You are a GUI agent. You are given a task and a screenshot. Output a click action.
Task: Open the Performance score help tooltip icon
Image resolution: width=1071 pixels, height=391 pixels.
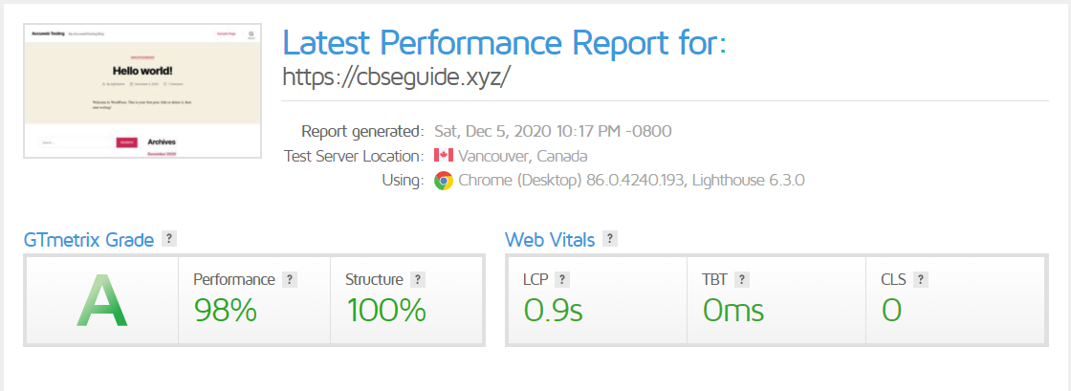[290, 280]
